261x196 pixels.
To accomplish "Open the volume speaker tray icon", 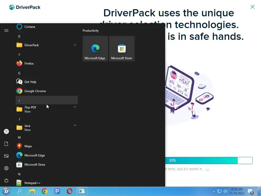I will coord(225,191).
